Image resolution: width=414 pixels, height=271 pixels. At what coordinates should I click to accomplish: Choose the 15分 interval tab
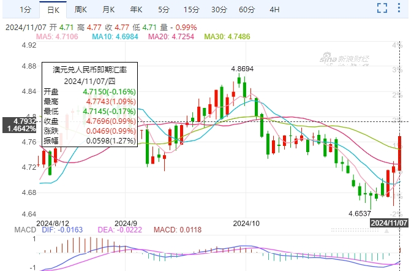[x=191, y=9]
